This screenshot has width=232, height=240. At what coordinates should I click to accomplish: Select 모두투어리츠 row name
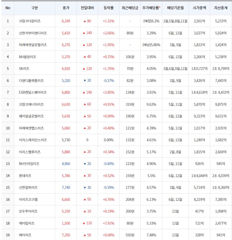click(28, 211)
